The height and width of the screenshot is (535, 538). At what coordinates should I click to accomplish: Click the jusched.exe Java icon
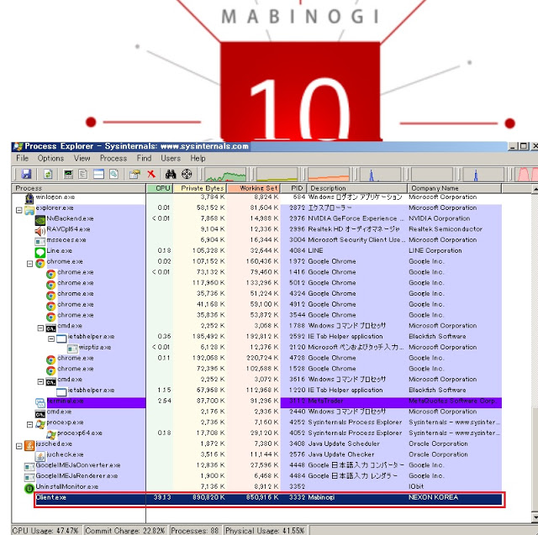(29, 445)
